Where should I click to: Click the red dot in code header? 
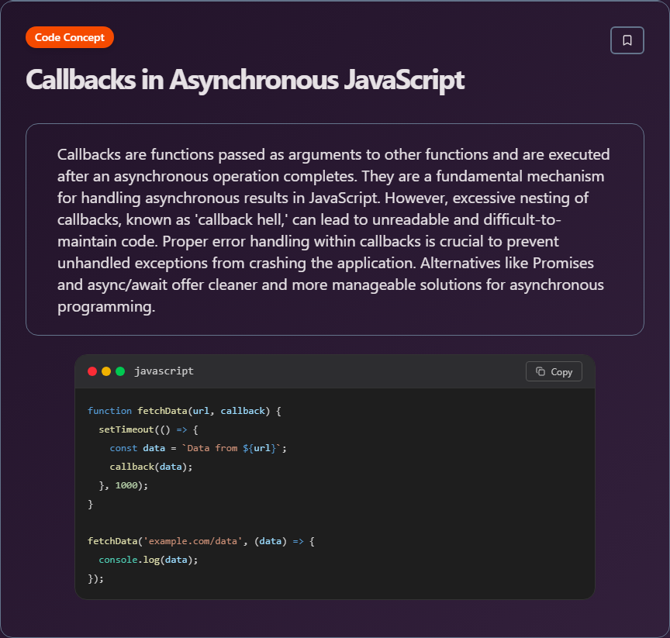pyautogui.click(x=92, y=371)
